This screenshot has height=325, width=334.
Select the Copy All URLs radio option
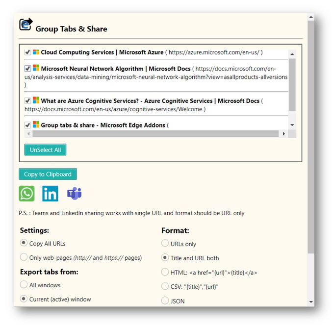click(24, 243)
